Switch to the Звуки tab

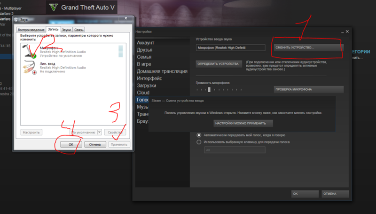[x=66, y=30]
